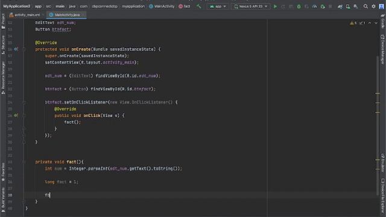Open the Favorites tool window
Image resolution: width=386 pixels, height=217 pixels.
3,172
